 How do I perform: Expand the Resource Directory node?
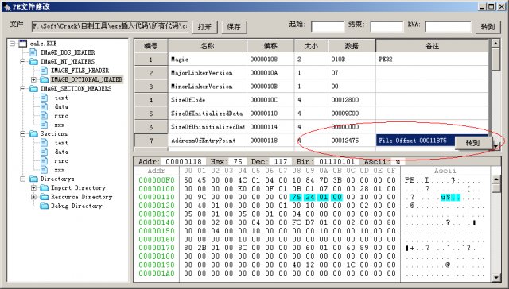(33, 197)
